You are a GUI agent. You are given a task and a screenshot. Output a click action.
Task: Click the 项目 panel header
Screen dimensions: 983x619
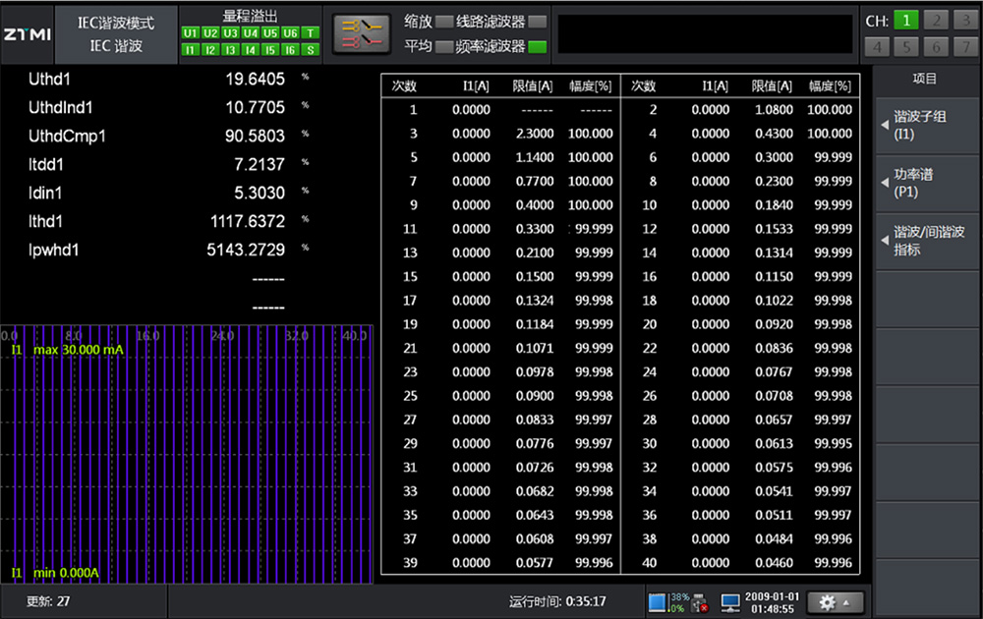tap(925, 79)
